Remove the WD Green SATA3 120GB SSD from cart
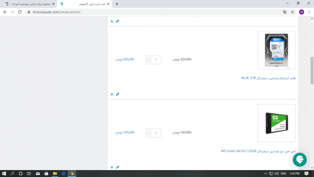The width and height of the screenshot is (314, 177). pyautogui.click(x=112, y=167)
